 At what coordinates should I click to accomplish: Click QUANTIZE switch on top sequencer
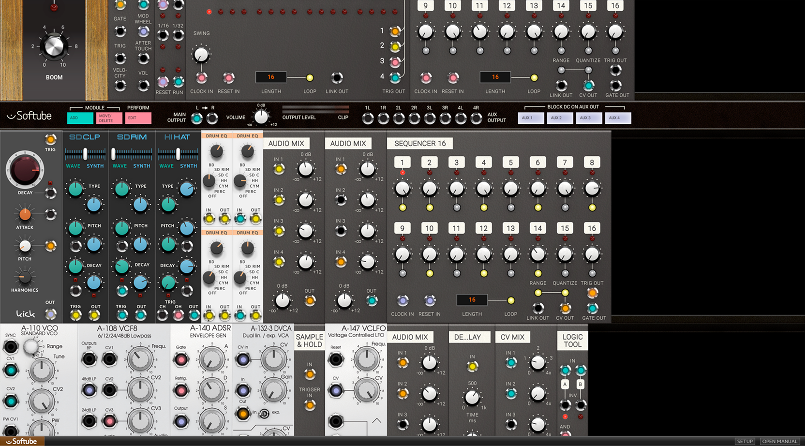click(588, 70)
